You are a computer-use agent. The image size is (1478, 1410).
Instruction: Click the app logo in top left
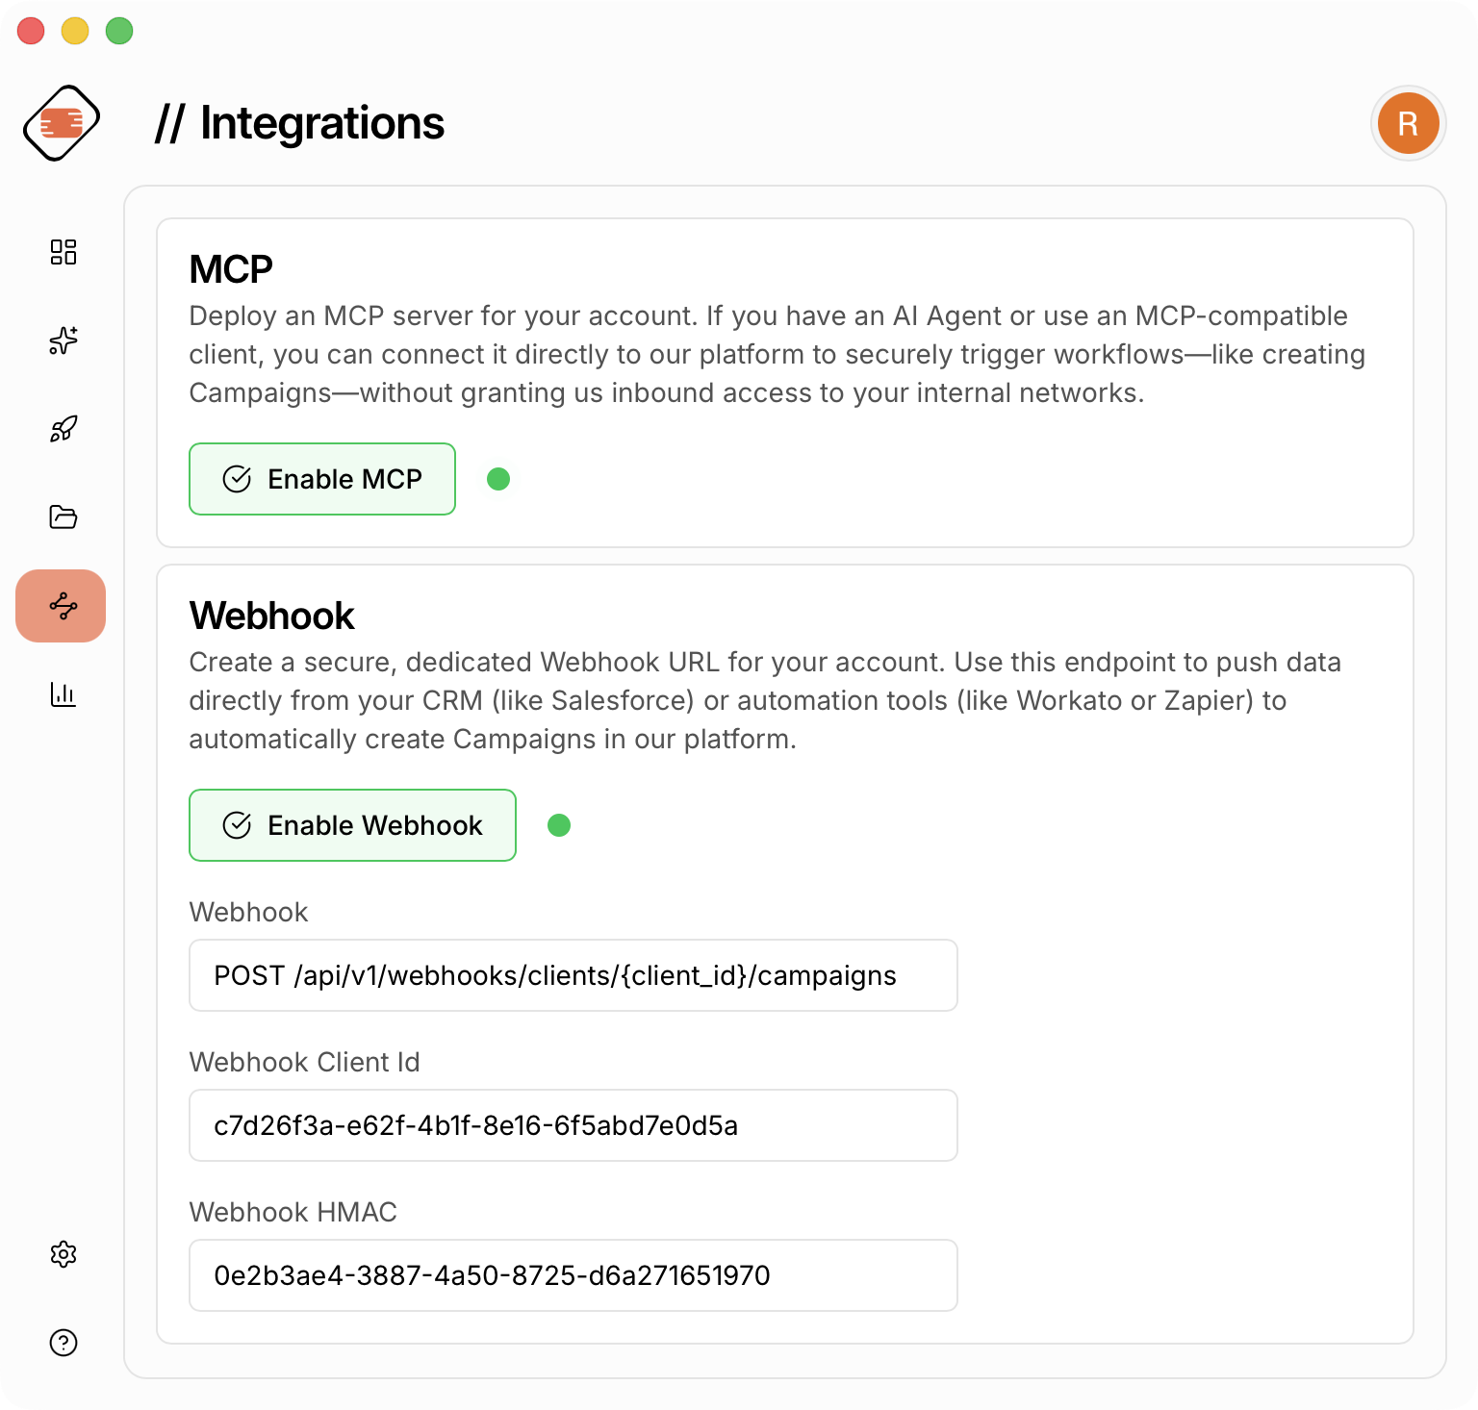pyautogui.click(x=62, y=123)
